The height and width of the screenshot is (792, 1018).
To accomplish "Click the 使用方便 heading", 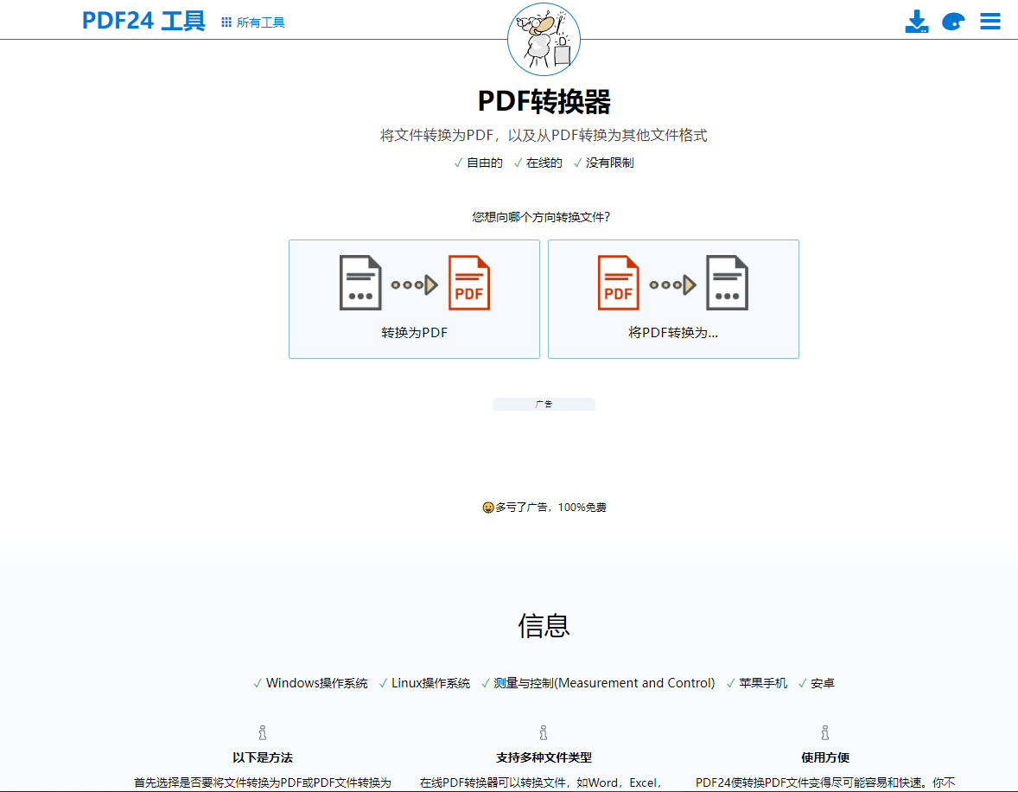I will 825,757.
